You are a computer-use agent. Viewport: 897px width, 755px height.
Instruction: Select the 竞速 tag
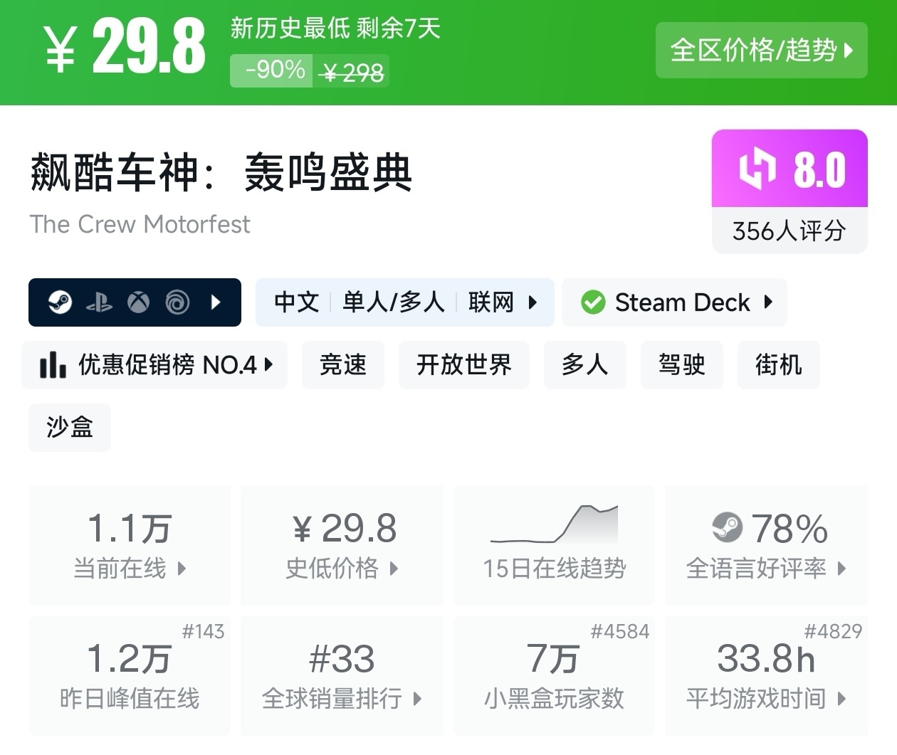[x=343, y=365]
